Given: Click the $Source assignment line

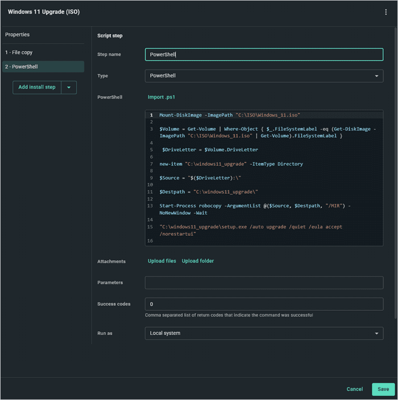Looking at the screenshot, I should point(200,178).
